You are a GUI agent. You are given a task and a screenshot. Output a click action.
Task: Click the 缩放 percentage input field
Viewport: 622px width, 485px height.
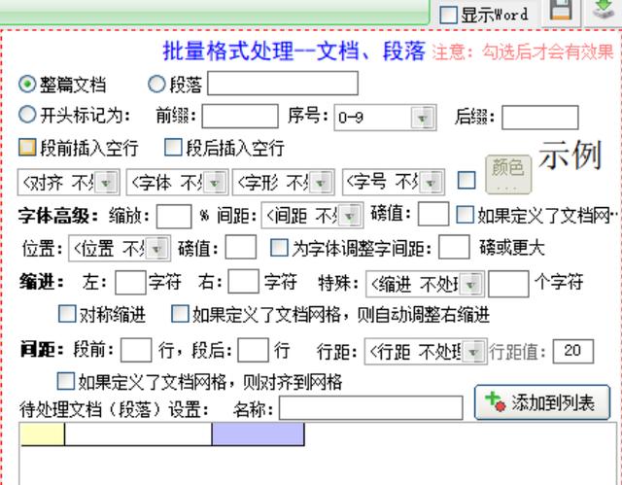coord(174,216)
